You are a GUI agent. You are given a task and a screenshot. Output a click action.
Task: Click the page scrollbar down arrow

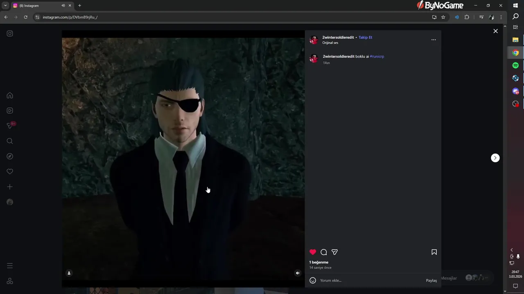point(505,291)
